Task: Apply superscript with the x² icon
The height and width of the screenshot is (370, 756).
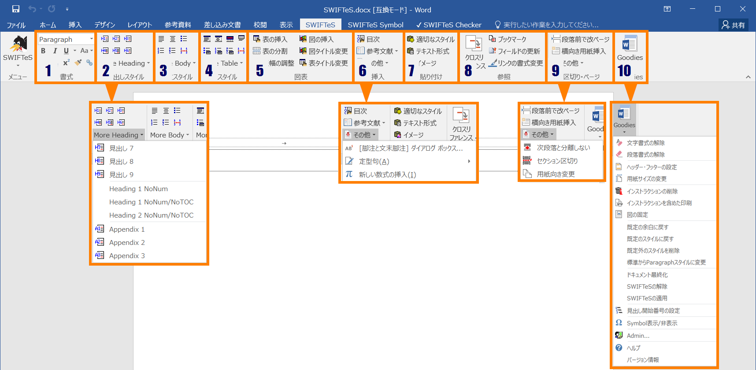Action: point(66,63)
